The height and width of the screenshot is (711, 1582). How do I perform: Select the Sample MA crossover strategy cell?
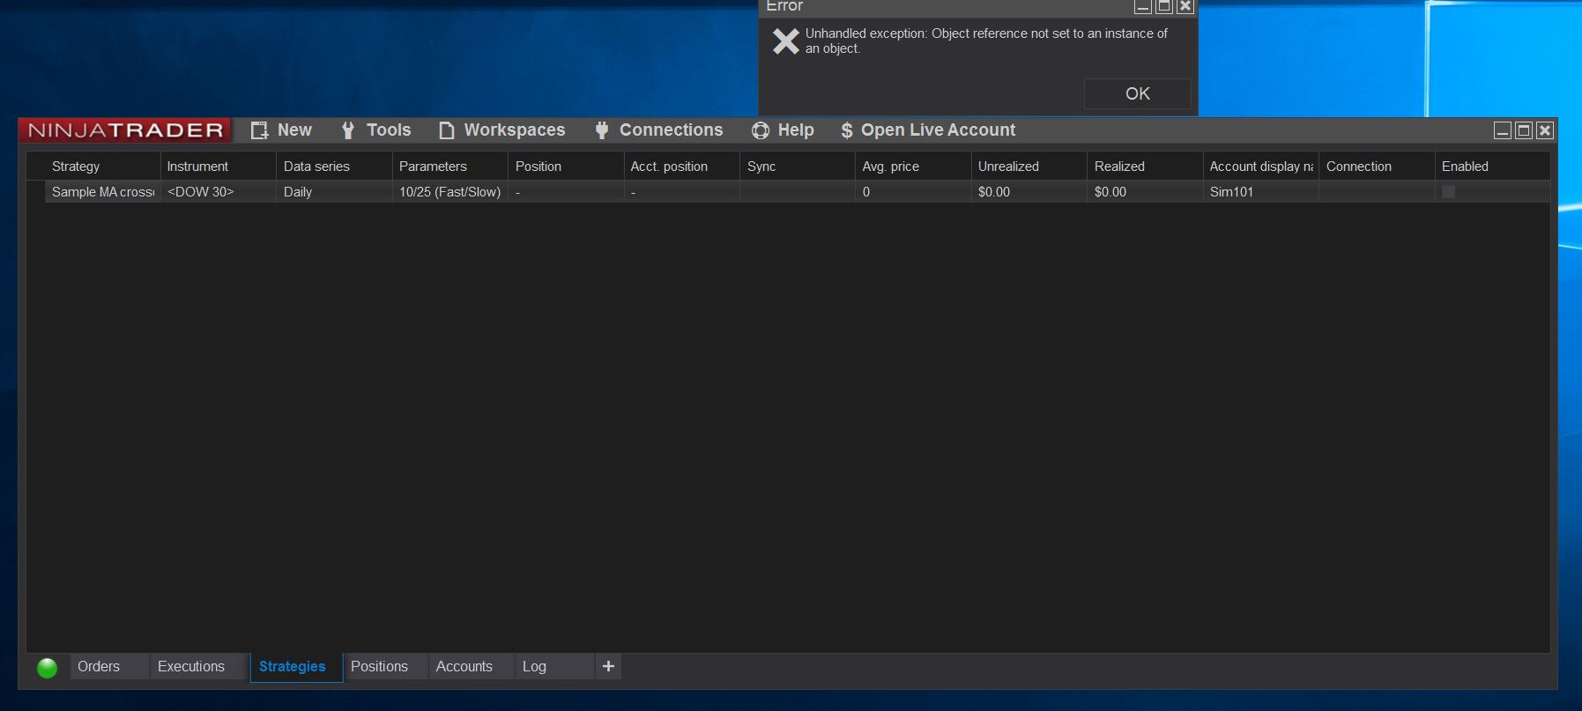point(102,191)
